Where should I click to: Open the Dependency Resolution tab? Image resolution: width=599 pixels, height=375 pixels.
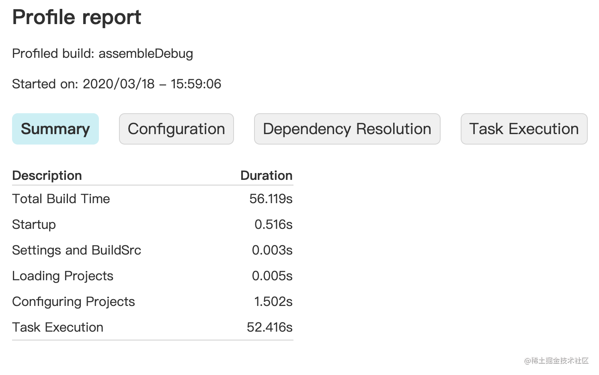[x=347, y=129]
